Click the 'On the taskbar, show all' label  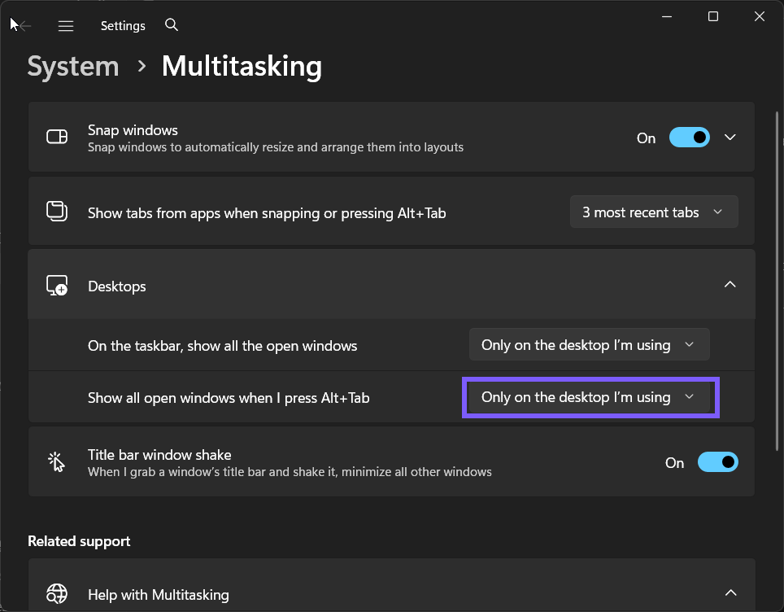[x=223, y=346]
